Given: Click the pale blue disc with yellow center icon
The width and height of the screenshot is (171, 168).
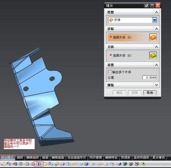Looking at the screenshot, I should tap(92, 164).
